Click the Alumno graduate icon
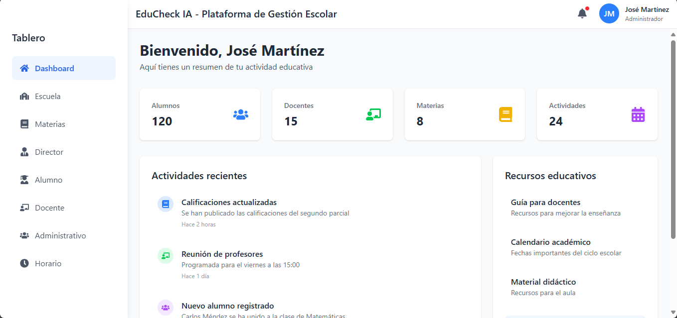Screen dimensions: 677x318 pos(24,180)
